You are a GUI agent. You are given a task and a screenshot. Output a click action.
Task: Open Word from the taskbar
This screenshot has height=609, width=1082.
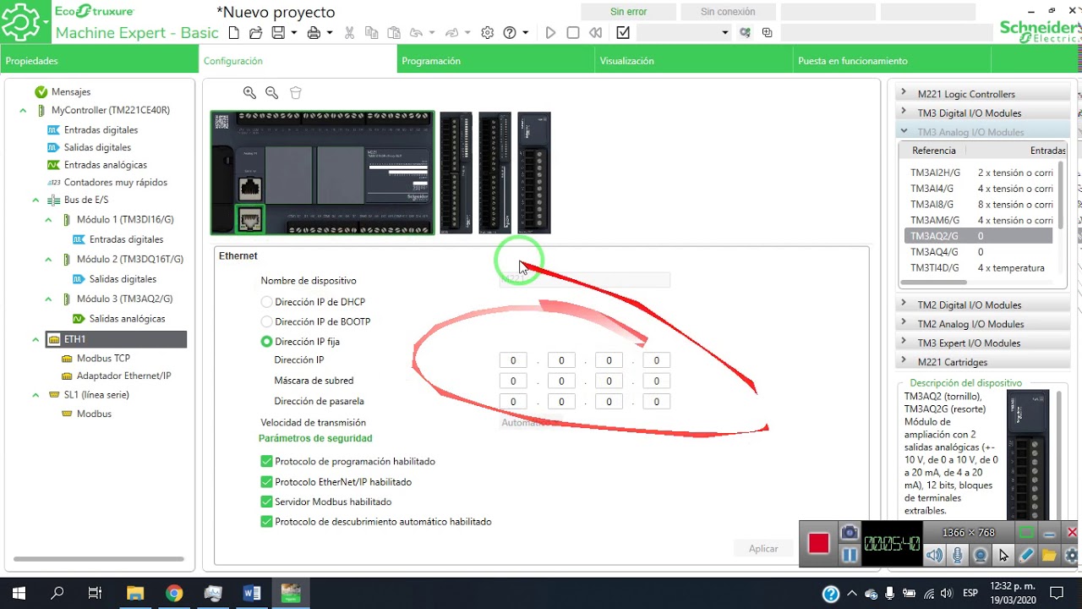coord(252,593)
